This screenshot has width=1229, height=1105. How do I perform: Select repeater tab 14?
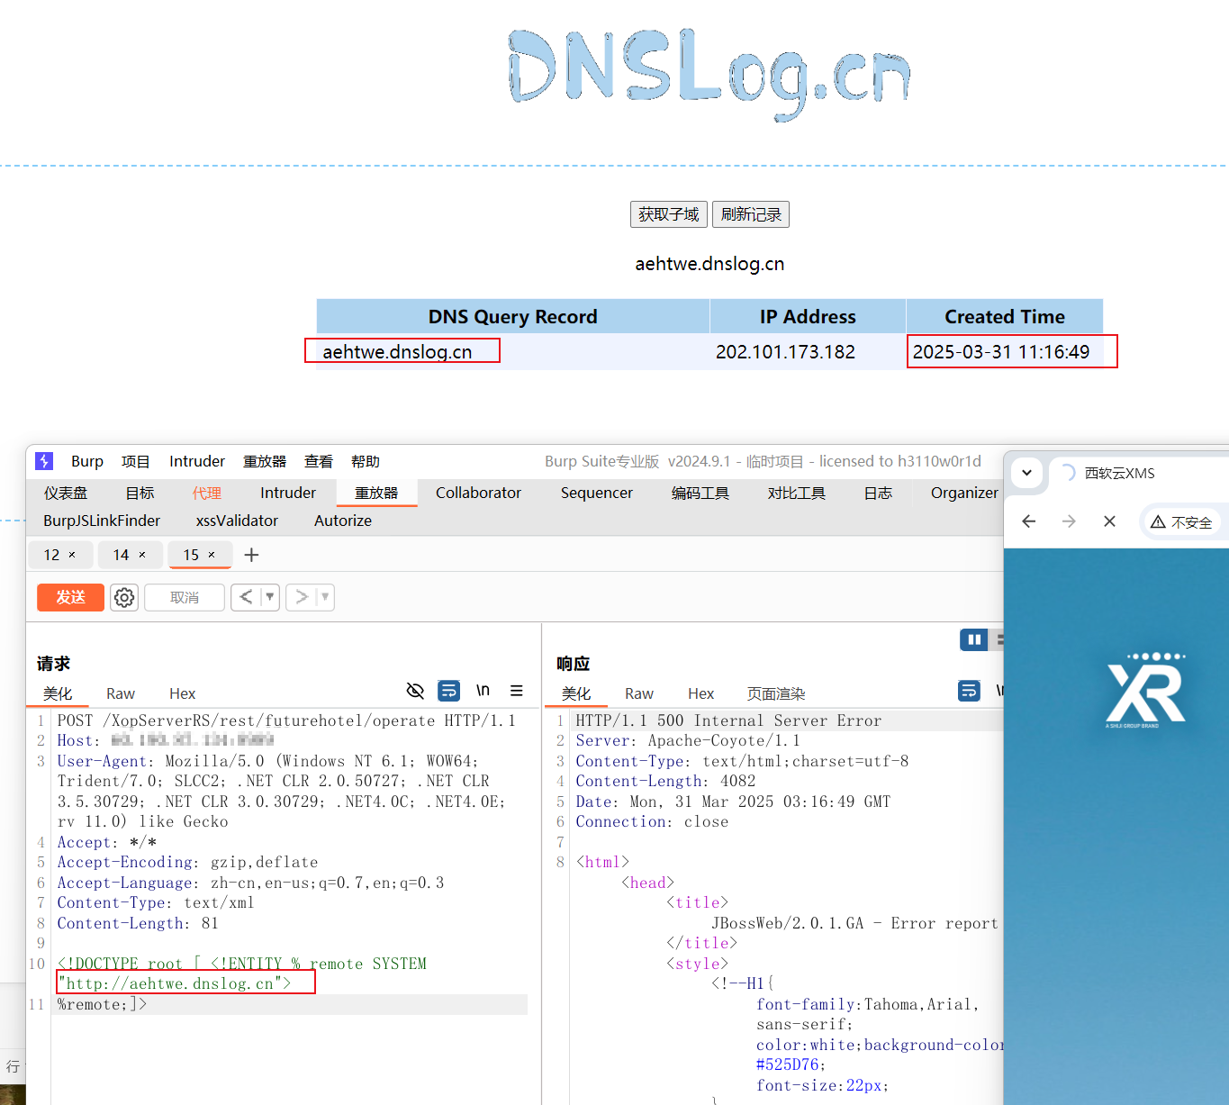click(121, 555)
